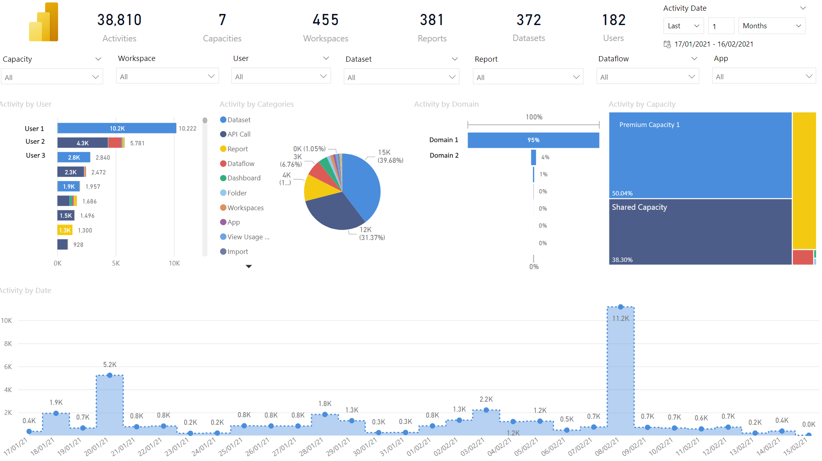Toggle the Dataflow slicer header chevron
Viewport: 822px width, 461px height.
point(694,59)
